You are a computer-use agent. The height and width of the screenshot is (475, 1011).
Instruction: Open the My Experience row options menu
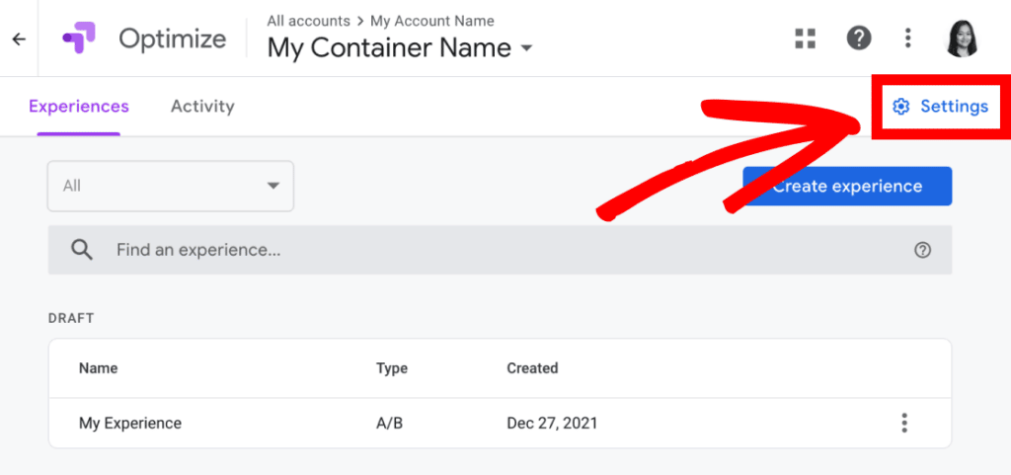coord(904,423)
